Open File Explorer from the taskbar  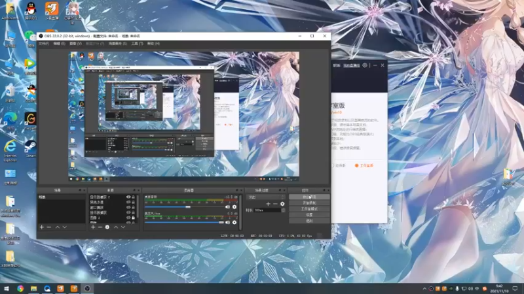point(34,288)
